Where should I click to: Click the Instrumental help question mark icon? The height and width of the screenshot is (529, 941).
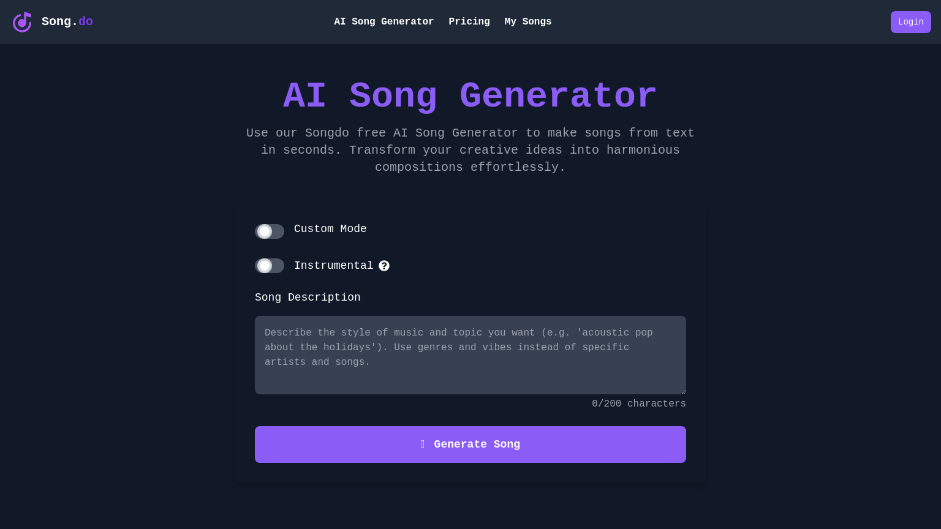tap(384, 266)
